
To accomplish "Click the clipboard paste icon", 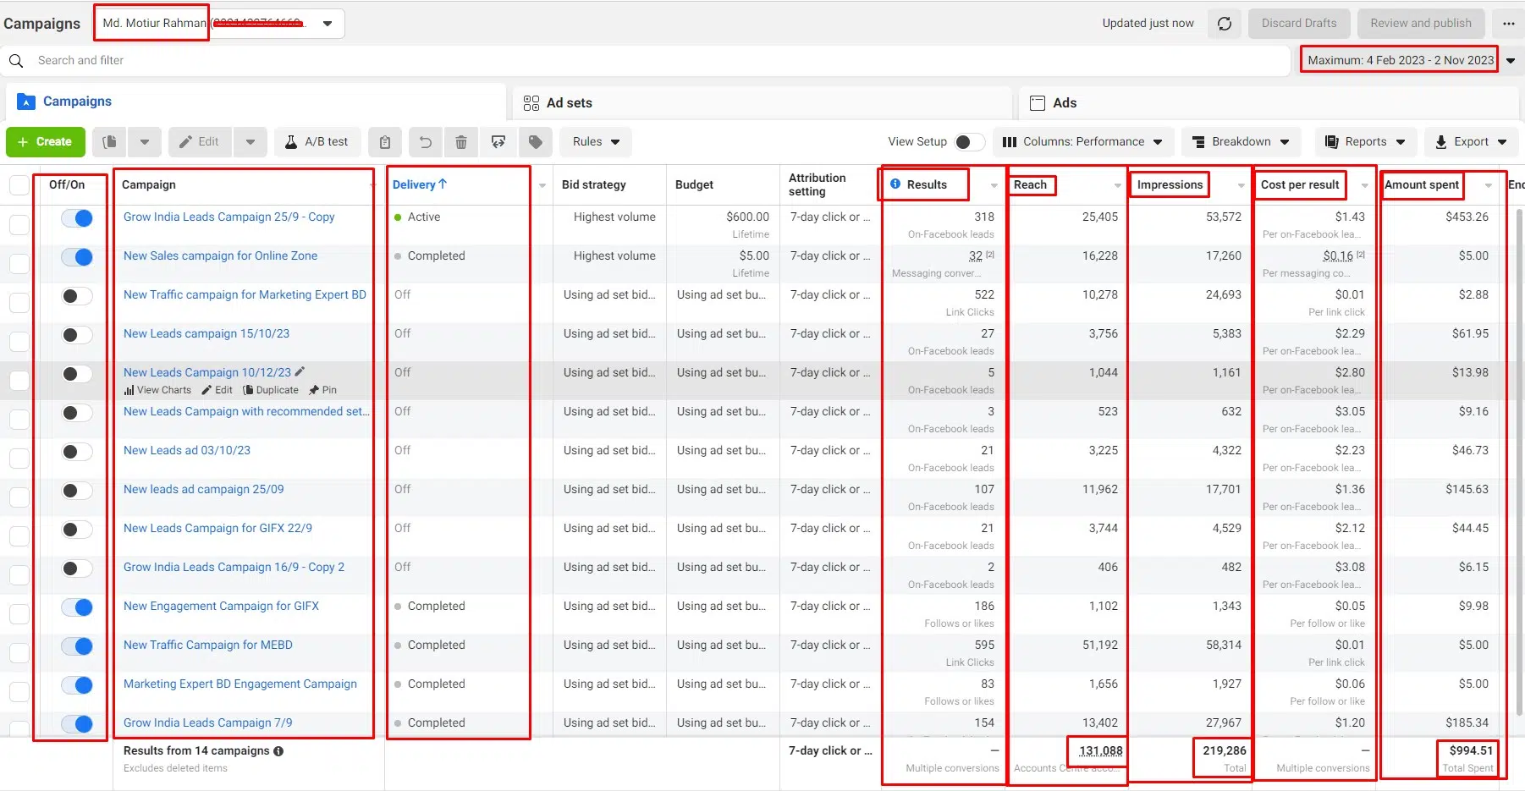I will click(385, 142).
